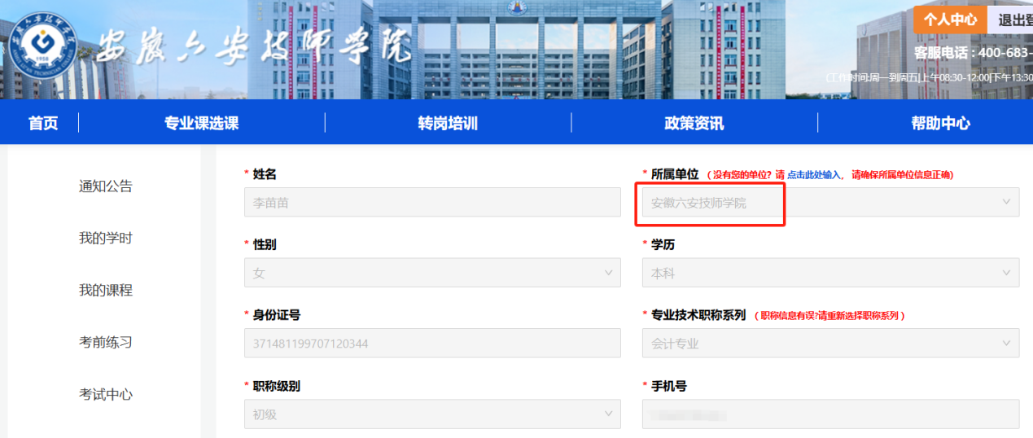1033x438 pixels.
Task: Click the 身份证号 input field
Action: (x=432, y=344)
